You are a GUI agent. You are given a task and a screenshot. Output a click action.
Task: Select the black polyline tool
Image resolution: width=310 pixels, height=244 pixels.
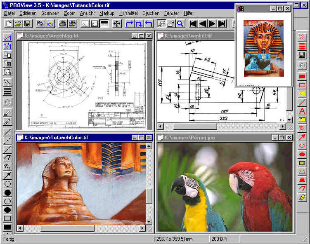(7, 158)
